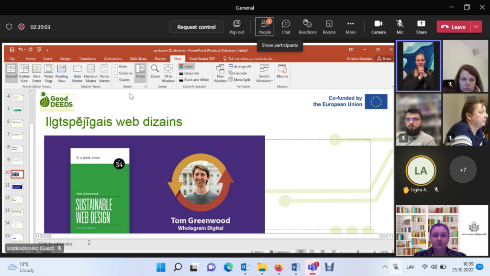490x276 pixels.
Task: Share your screen content
Action: (x=421, y=27)
